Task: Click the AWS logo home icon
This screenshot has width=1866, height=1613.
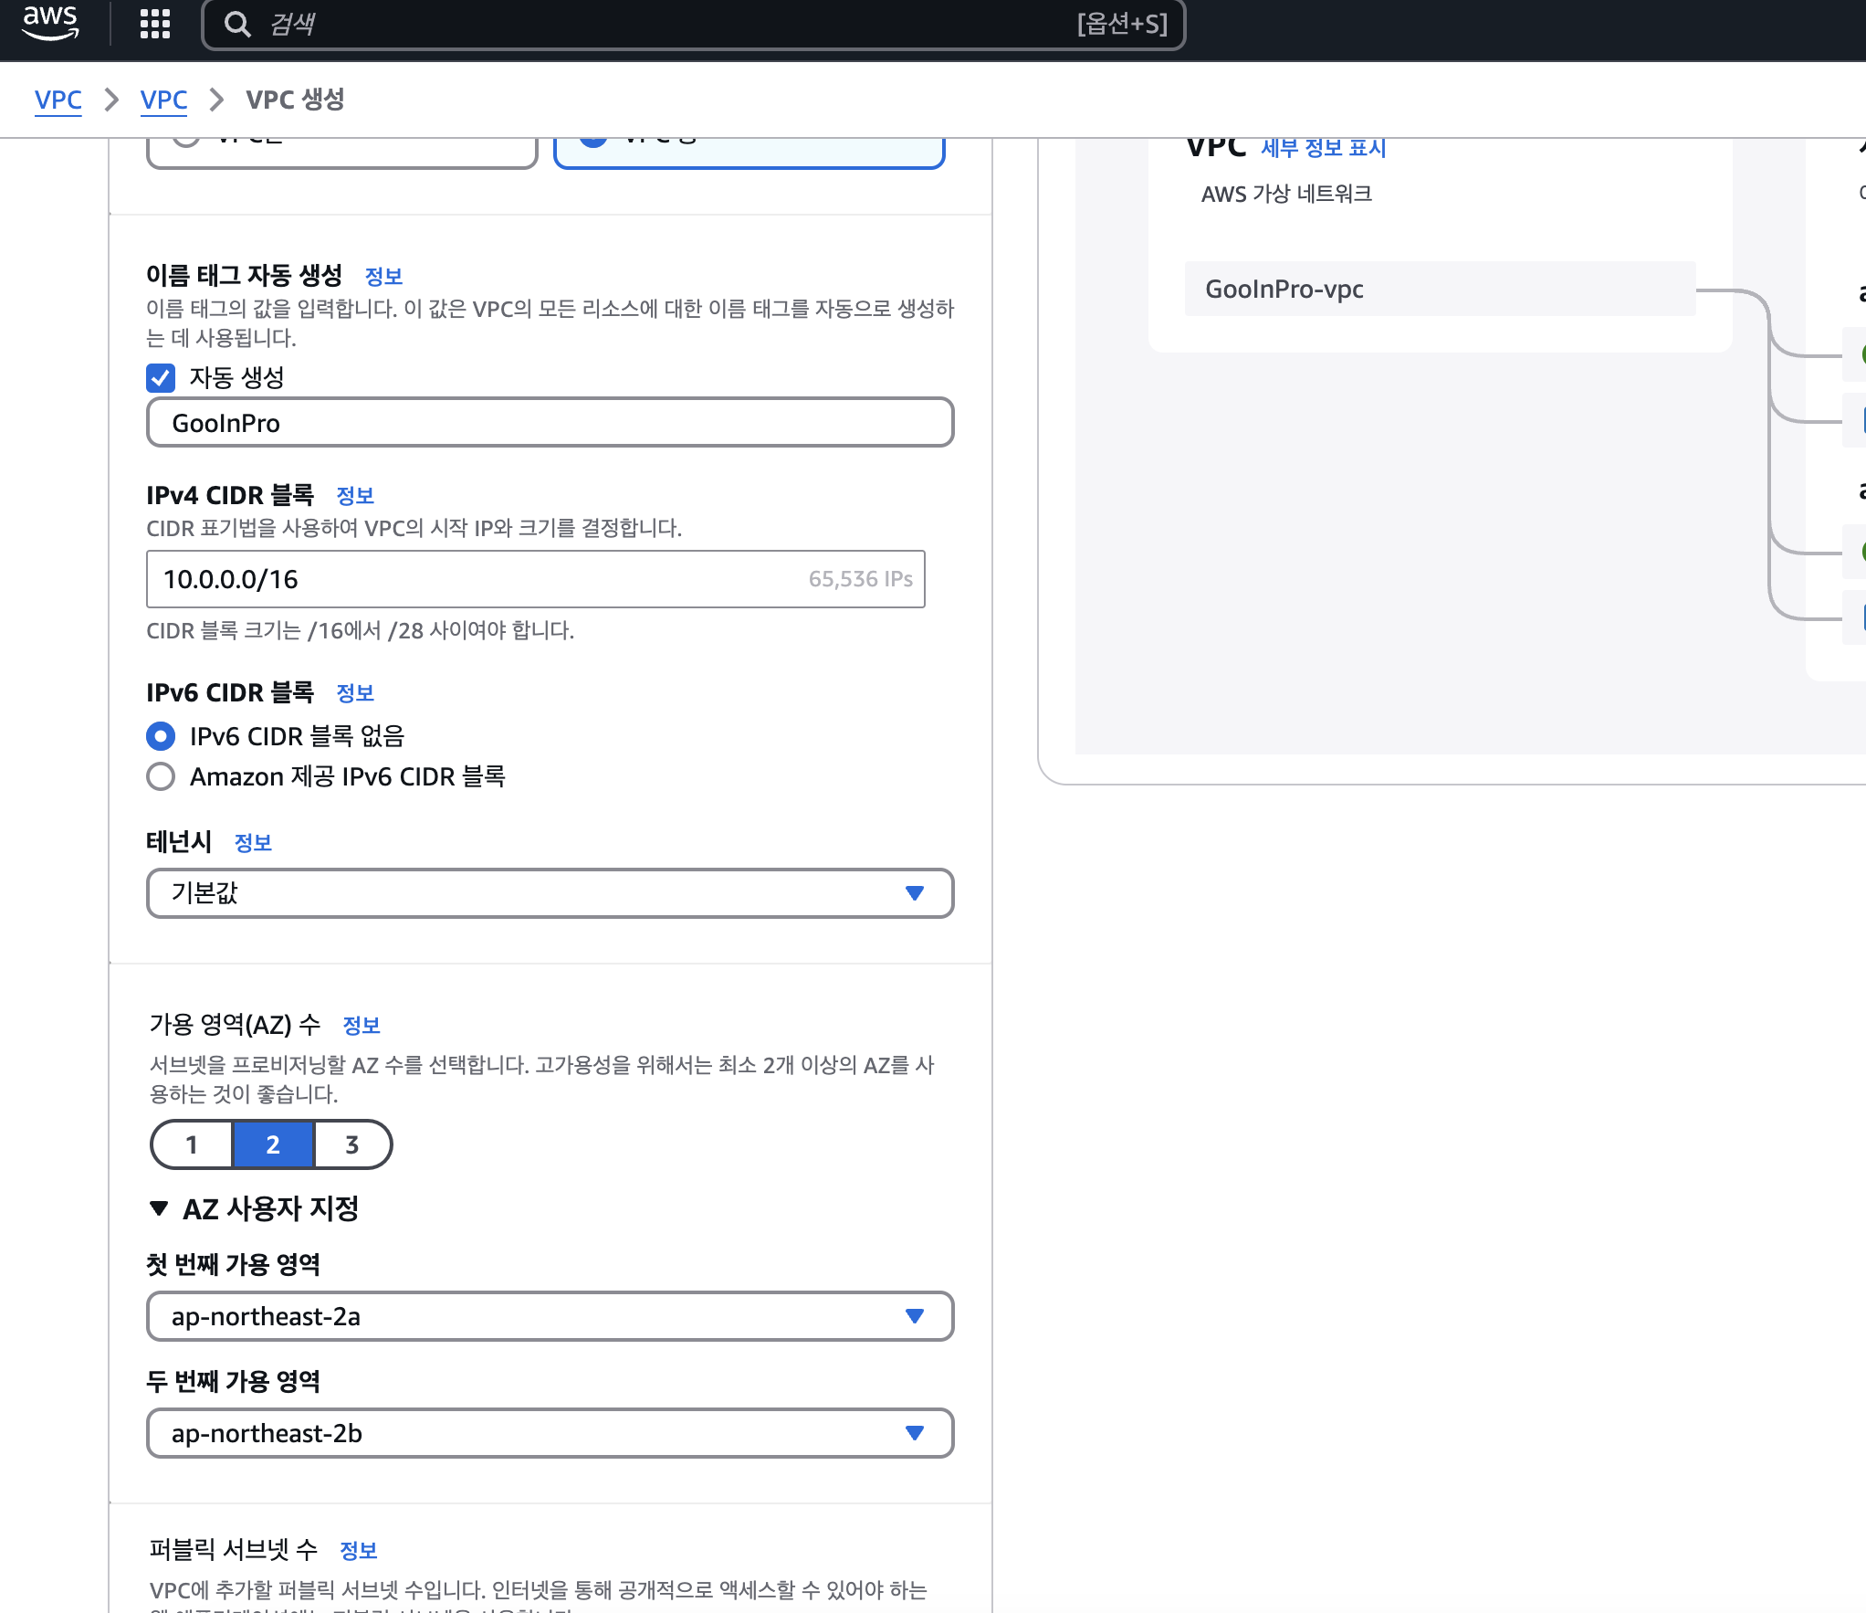Action: (x=50, y=23)
